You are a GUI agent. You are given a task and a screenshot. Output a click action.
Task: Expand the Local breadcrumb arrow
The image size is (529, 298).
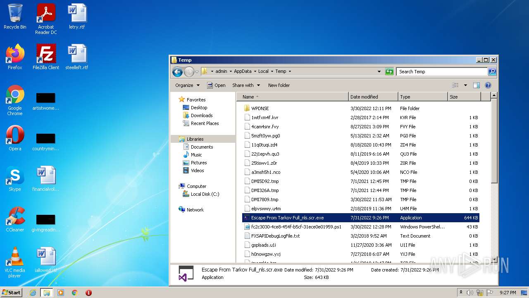tap(272, 72)
